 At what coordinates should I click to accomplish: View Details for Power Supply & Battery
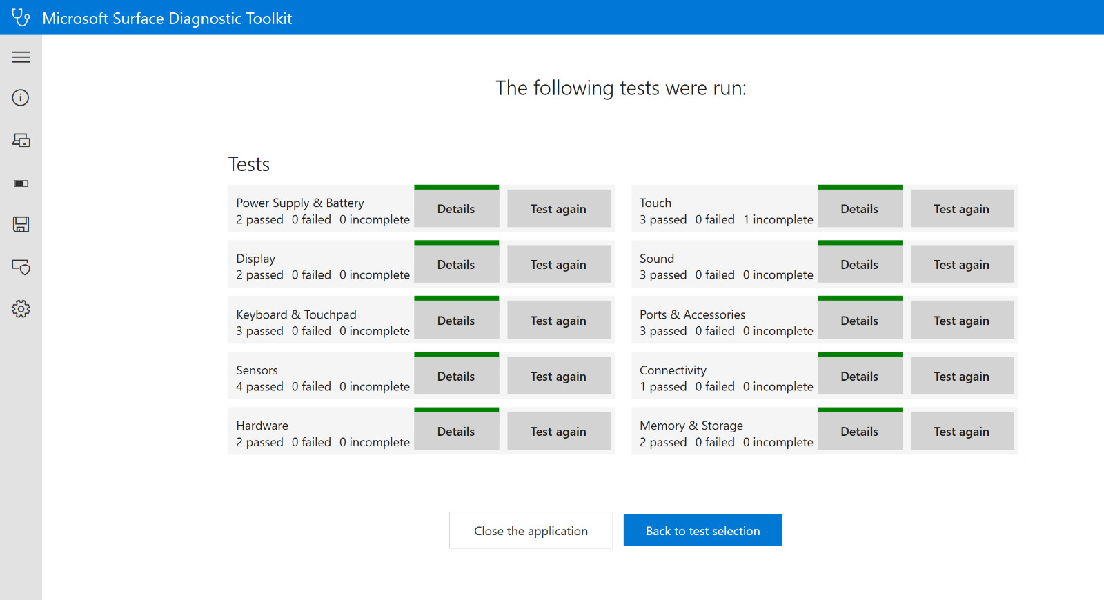click(456, 209)
